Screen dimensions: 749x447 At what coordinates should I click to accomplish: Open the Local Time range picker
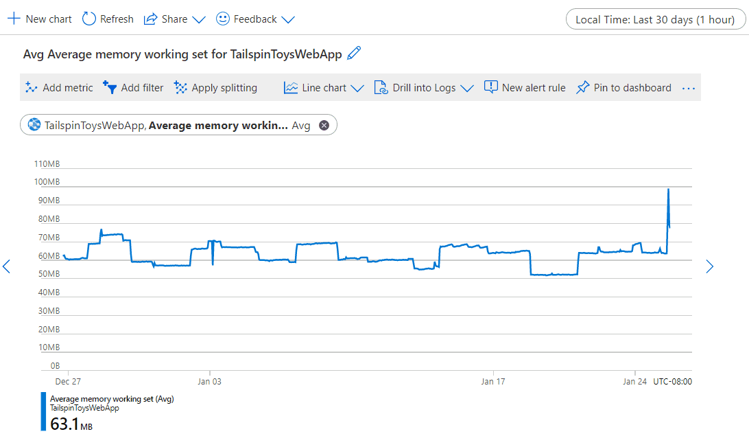[x=655, y=19]
